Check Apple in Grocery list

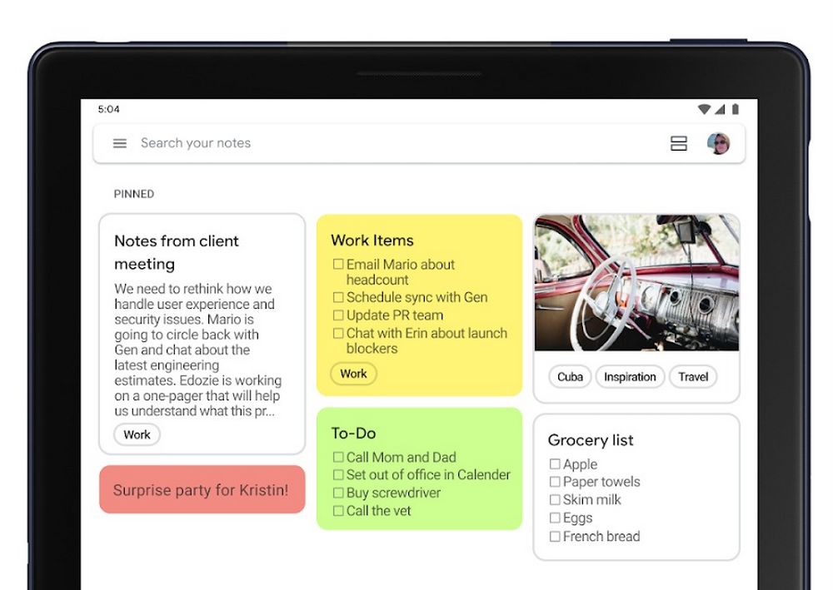[555, 464]
